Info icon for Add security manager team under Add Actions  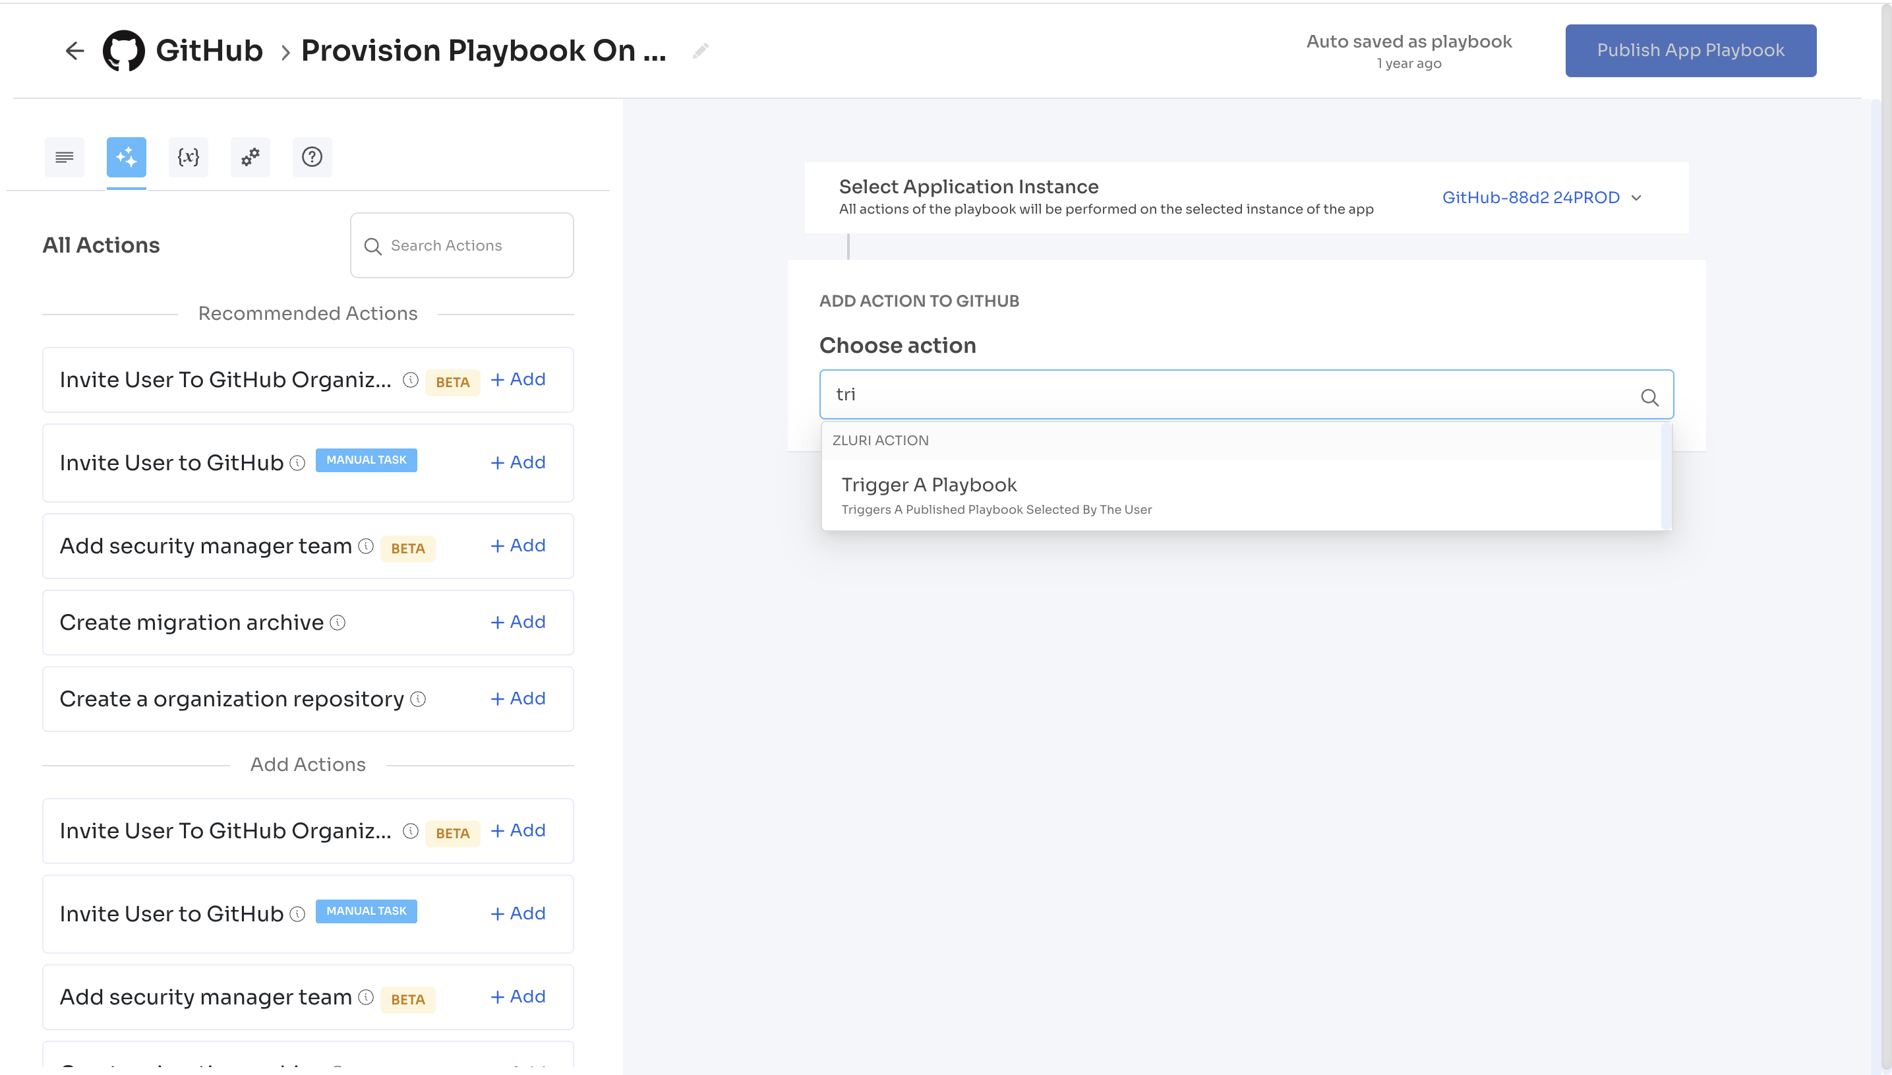(x=366, y=997)
